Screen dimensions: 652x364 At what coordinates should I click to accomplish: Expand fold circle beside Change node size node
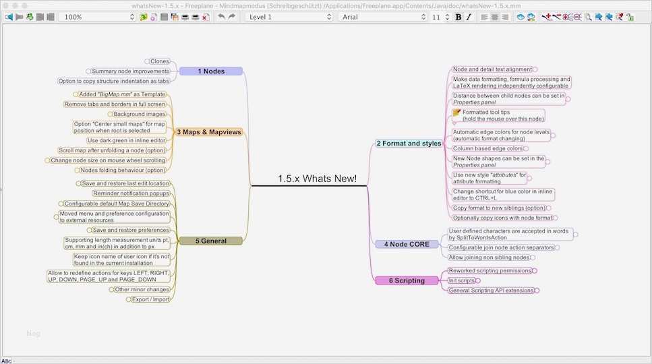pos(47,160)
